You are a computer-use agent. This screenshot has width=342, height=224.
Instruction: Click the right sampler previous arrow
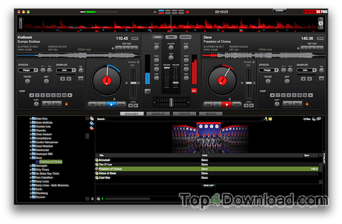(x=303, y=79)
